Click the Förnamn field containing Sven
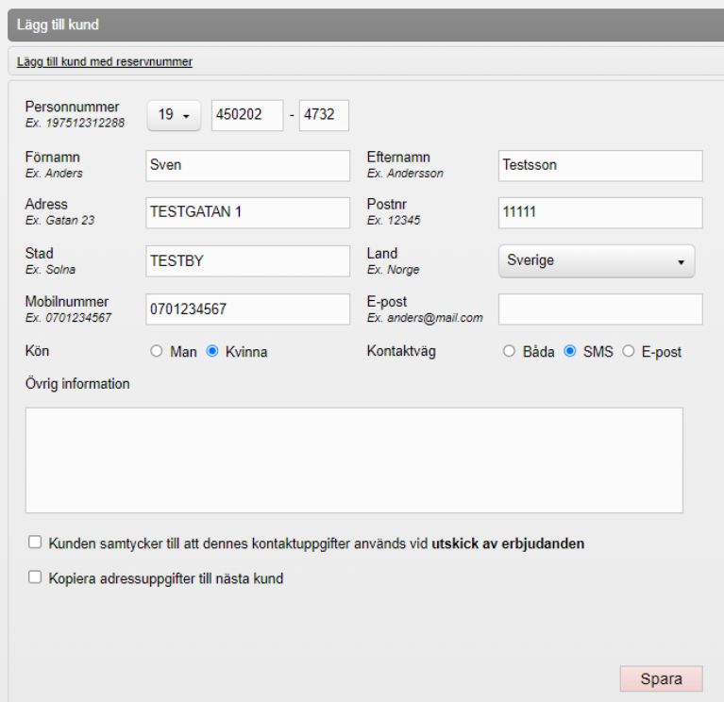724x702 pixels. [247, 165]
